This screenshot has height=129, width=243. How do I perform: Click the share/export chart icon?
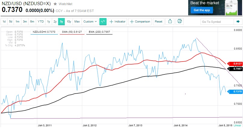tap(170, 22)
